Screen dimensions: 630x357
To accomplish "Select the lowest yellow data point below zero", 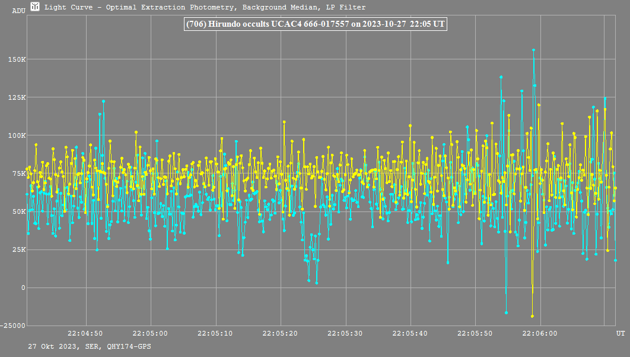I will (532, 316).
